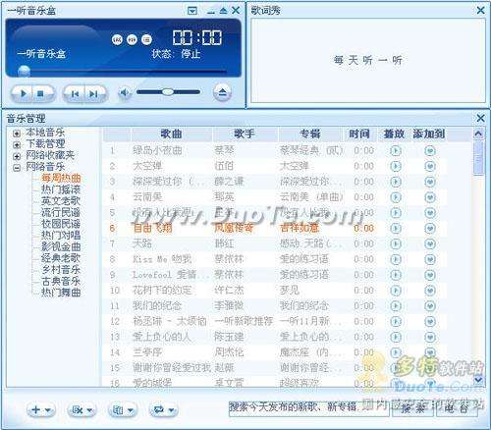
Task: Select 古典音乐 category
Action: tap(61, 282)
